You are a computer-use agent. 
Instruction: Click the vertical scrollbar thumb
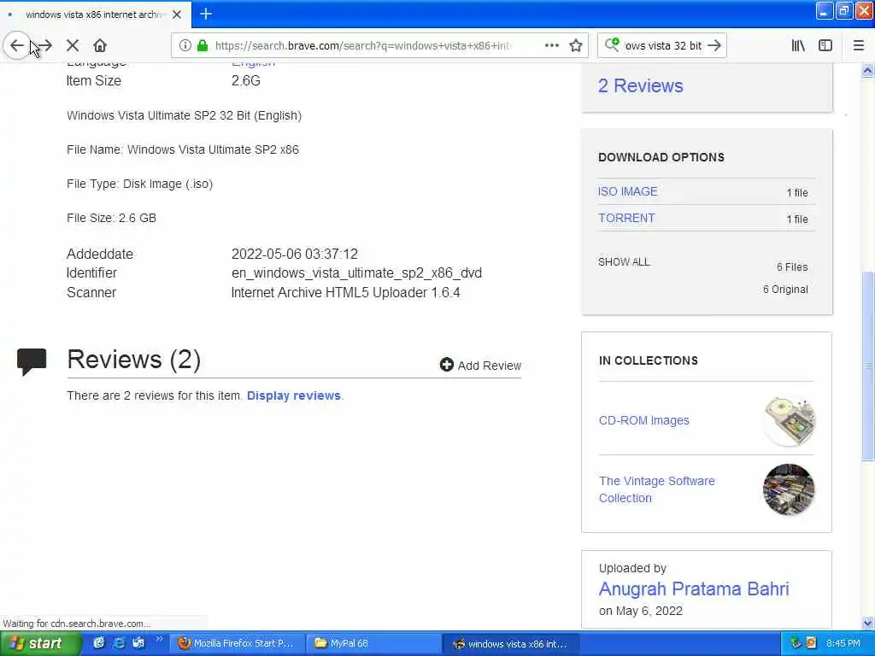point(868,366)
